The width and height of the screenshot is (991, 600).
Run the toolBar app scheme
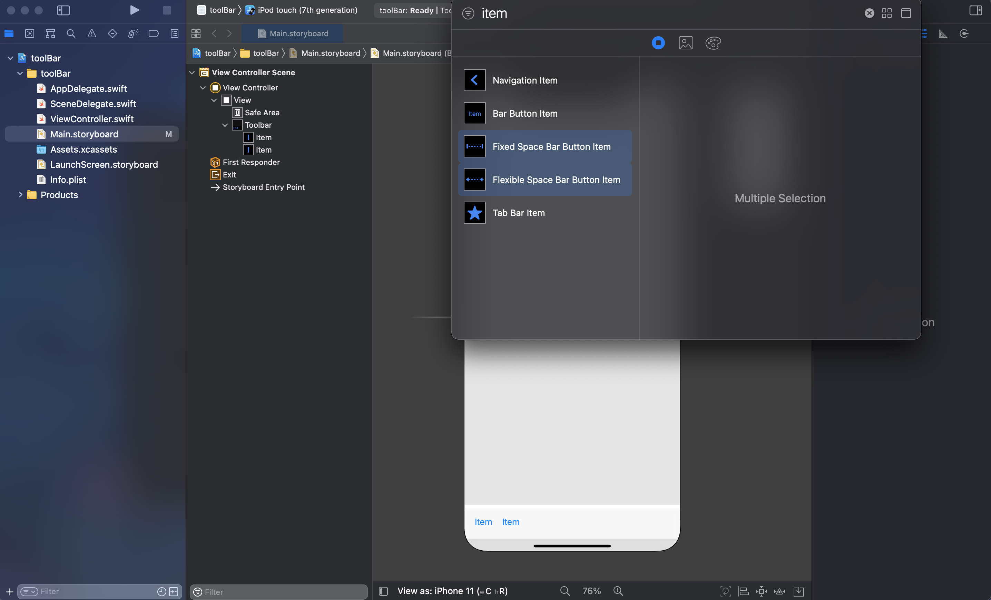pos(134,10)
